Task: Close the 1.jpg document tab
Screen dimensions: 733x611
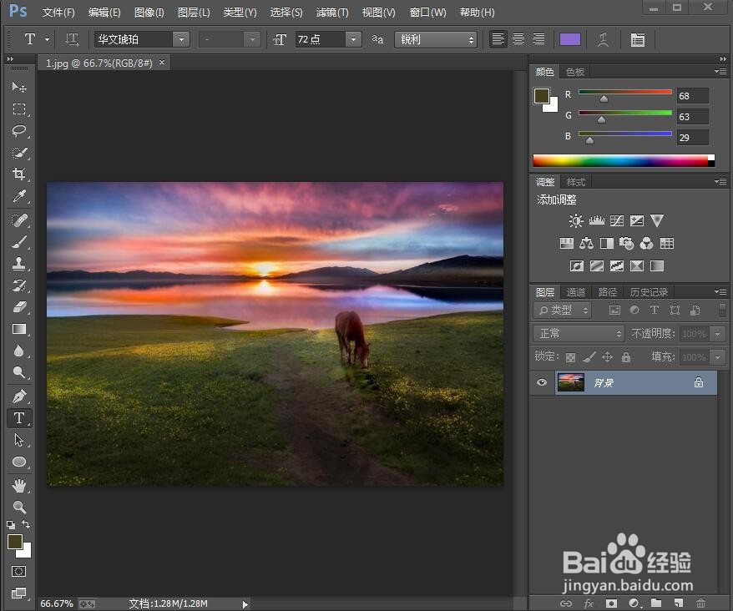Action: tap(162, 62)
